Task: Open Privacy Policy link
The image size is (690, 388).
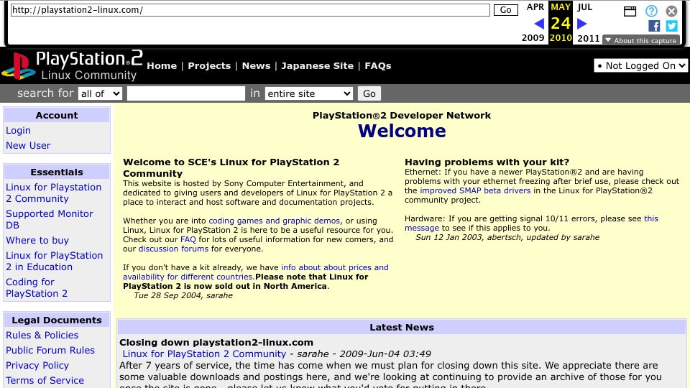Action: tap(37, 365)
